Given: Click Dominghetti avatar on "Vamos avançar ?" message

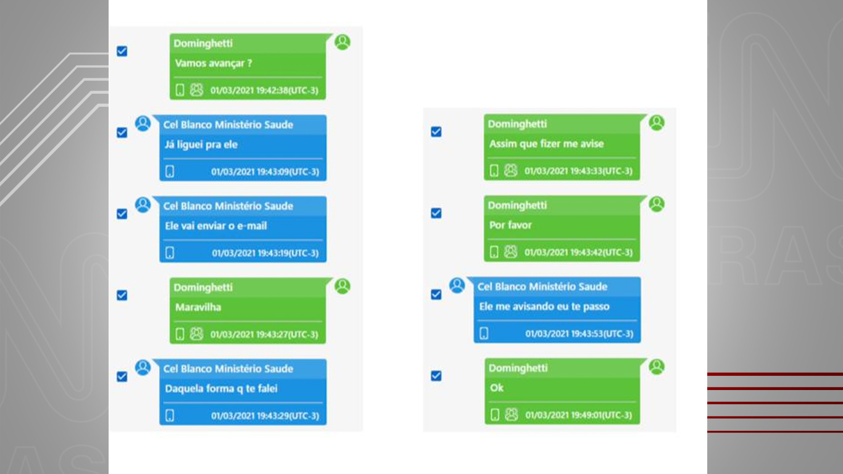Looking at the screenshot, I should point(343,42).
